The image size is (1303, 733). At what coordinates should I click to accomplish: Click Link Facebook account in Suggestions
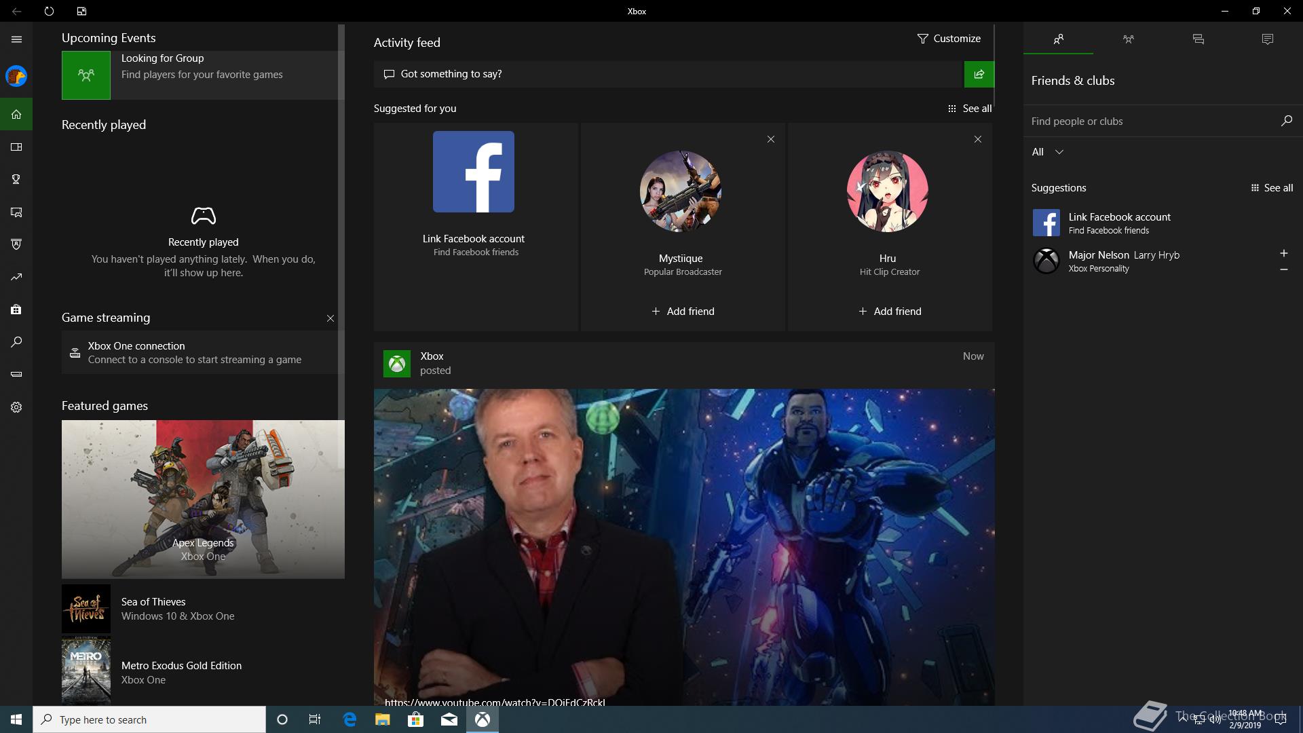coord(1120,223)
